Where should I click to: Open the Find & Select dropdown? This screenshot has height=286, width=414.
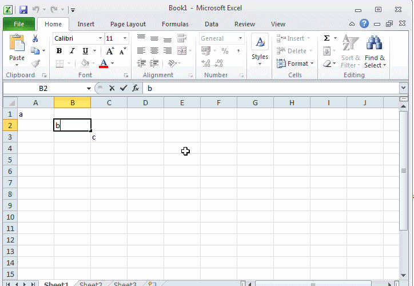point(375,61)
